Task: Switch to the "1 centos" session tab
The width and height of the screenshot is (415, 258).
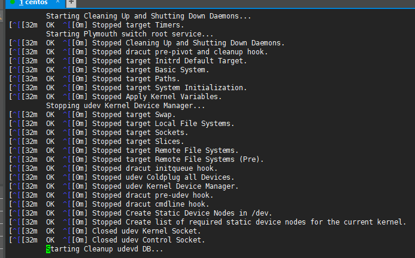Action: click(32, 4)
